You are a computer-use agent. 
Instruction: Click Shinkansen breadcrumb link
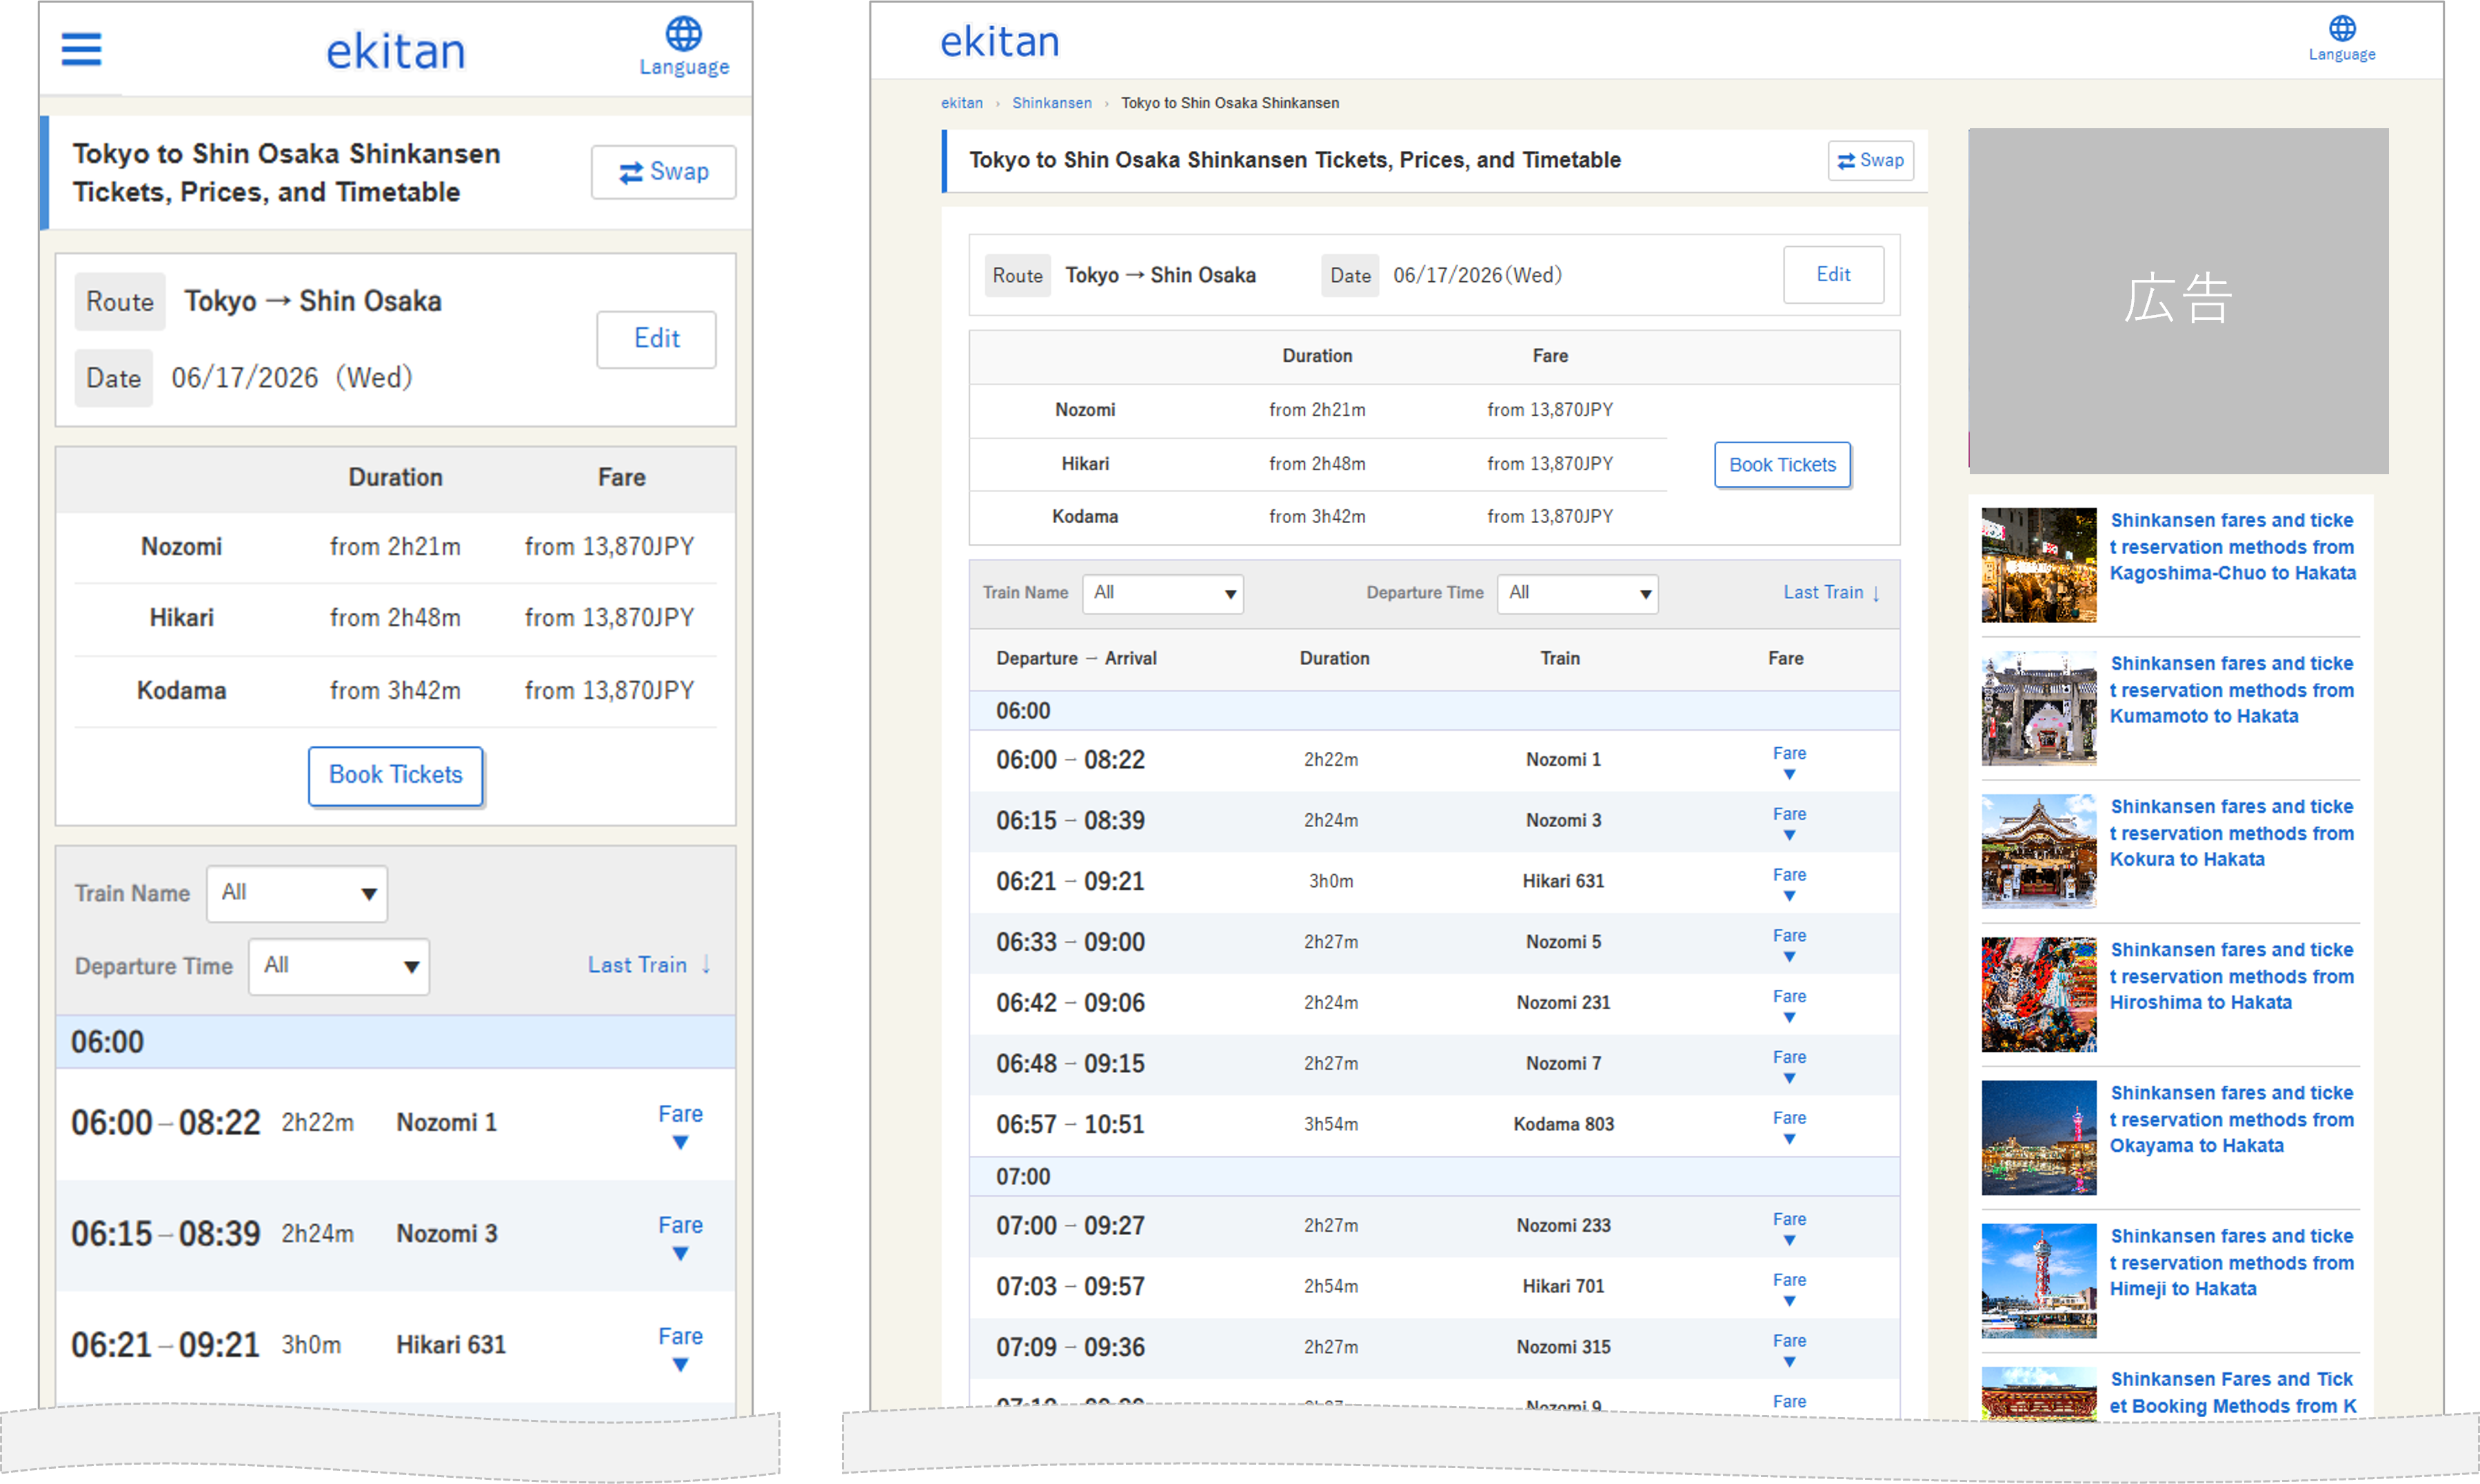tap(1051, 103)
